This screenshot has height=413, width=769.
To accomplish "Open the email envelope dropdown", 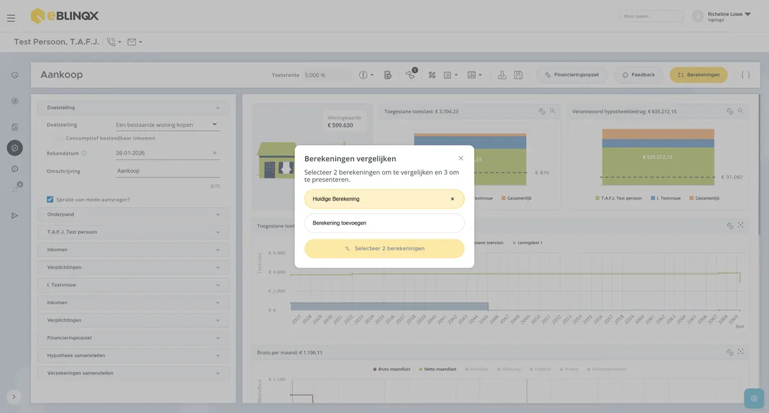I will coord(135,42).
